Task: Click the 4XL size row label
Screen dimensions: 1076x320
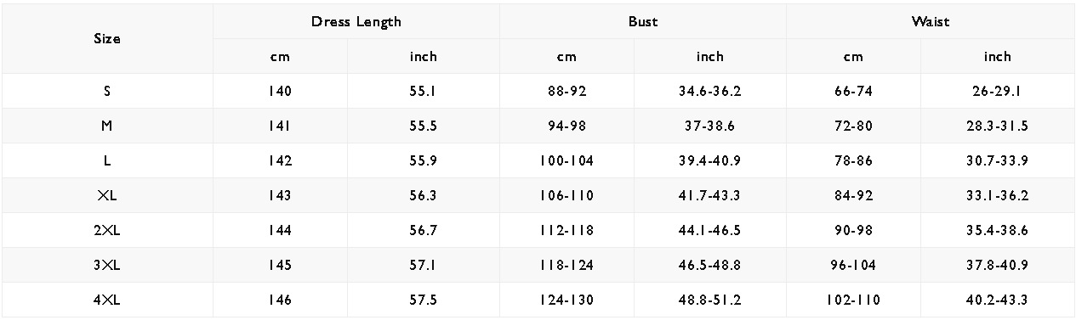Action: tap(107, 300)
